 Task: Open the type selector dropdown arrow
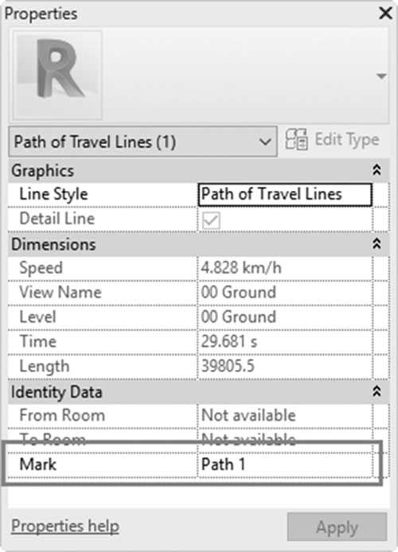[x=381, y=76]
